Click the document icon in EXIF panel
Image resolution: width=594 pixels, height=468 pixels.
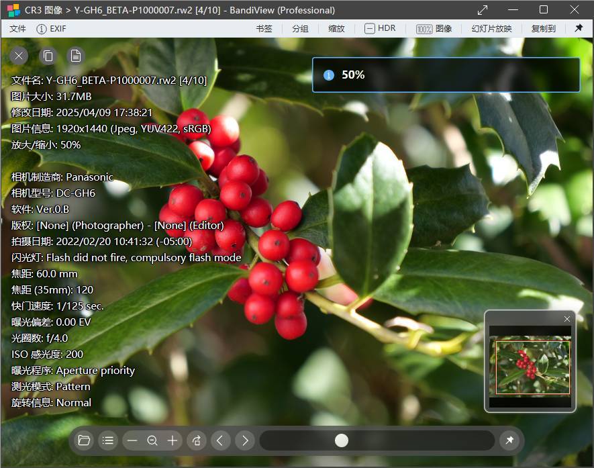pyautogui.click(x=76, y=56)
